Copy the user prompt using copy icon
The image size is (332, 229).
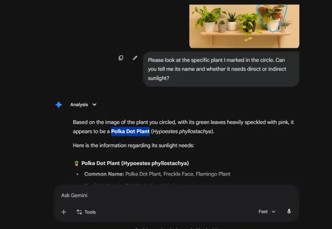click(121, 58)
